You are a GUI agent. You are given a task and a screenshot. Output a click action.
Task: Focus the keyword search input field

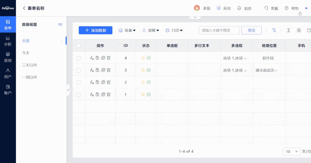(219, 30)
